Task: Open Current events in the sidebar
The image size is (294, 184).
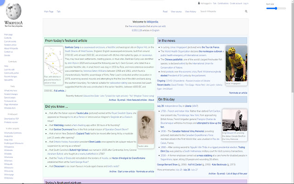Action: [10, 41]
